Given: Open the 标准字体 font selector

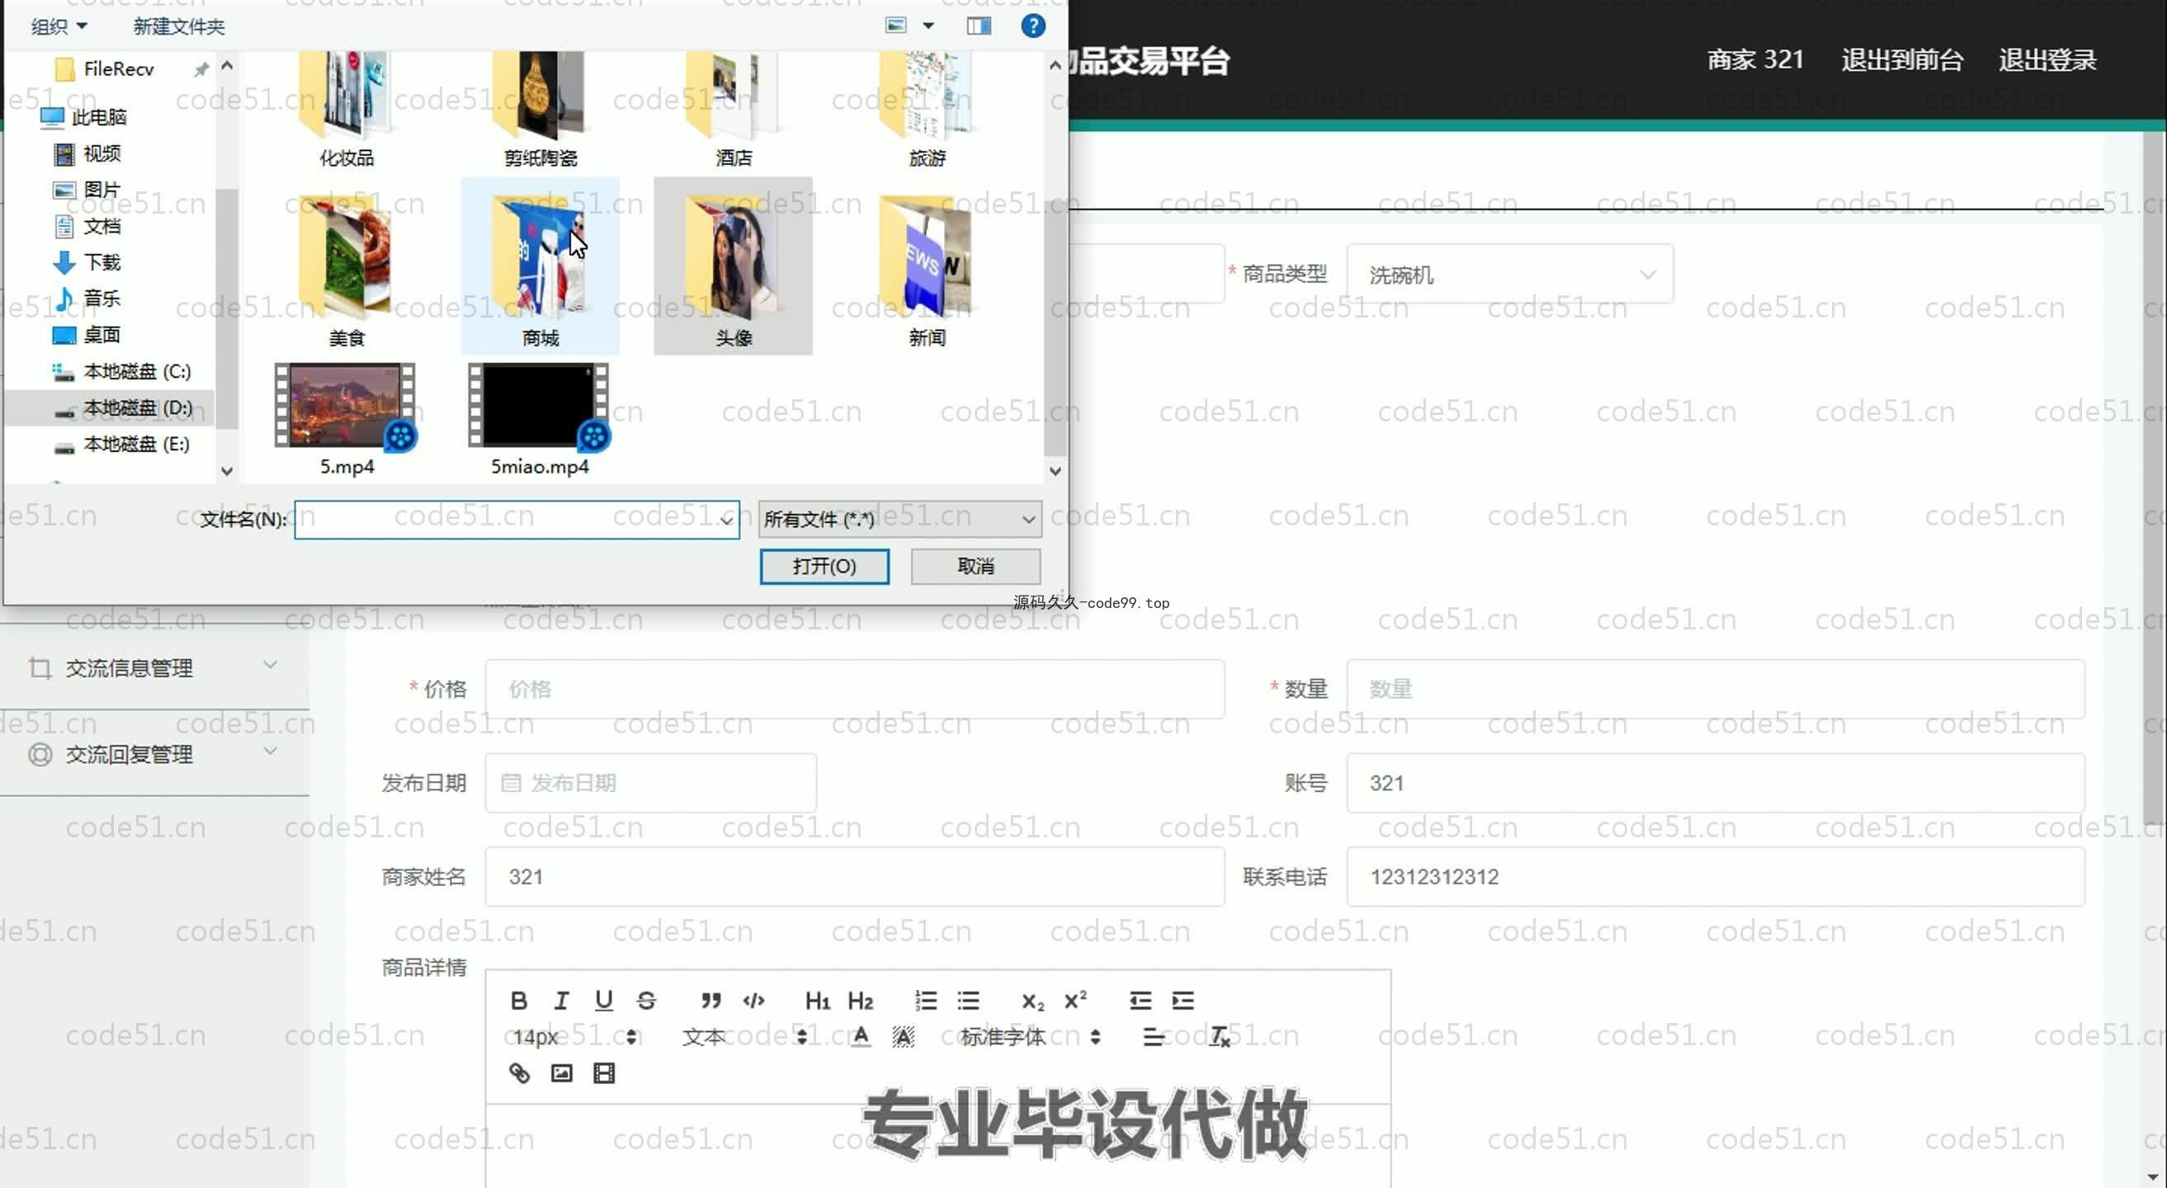Looking at the screenshot, I should tap(1030, 1037).
